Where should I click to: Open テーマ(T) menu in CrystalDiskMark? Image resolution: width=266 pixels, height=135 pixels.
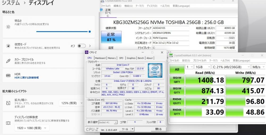[213, 60]
